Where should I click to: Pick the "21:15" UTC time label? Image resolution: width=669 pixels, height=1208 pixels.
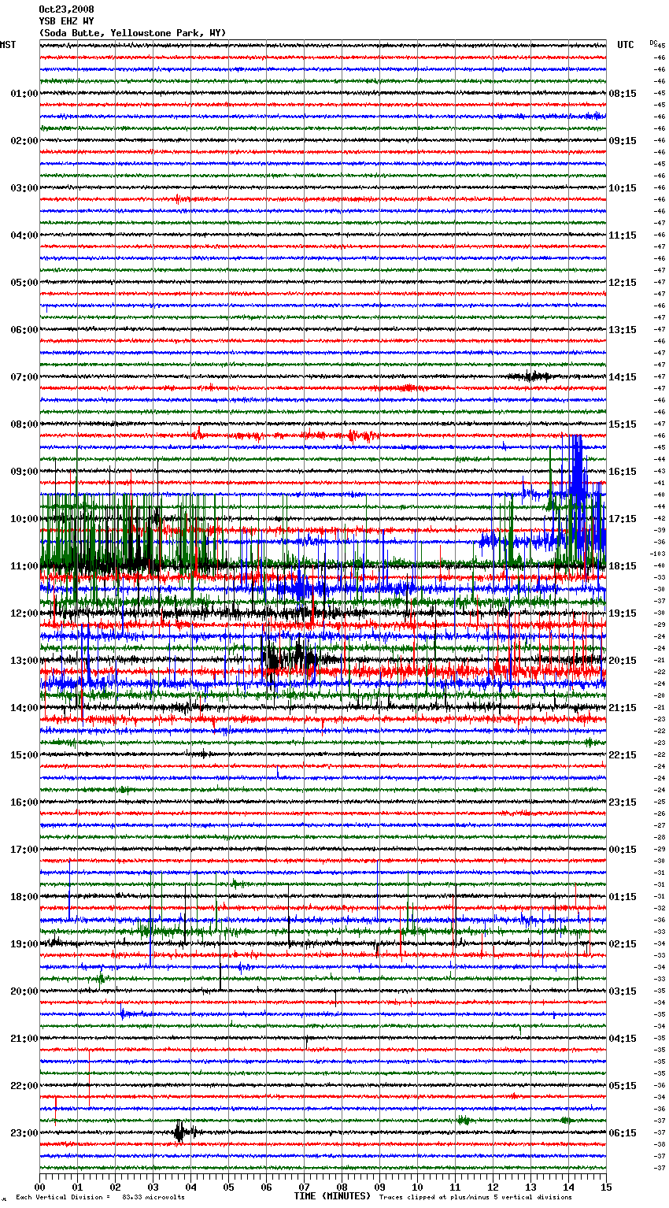[x=623, y=708]
